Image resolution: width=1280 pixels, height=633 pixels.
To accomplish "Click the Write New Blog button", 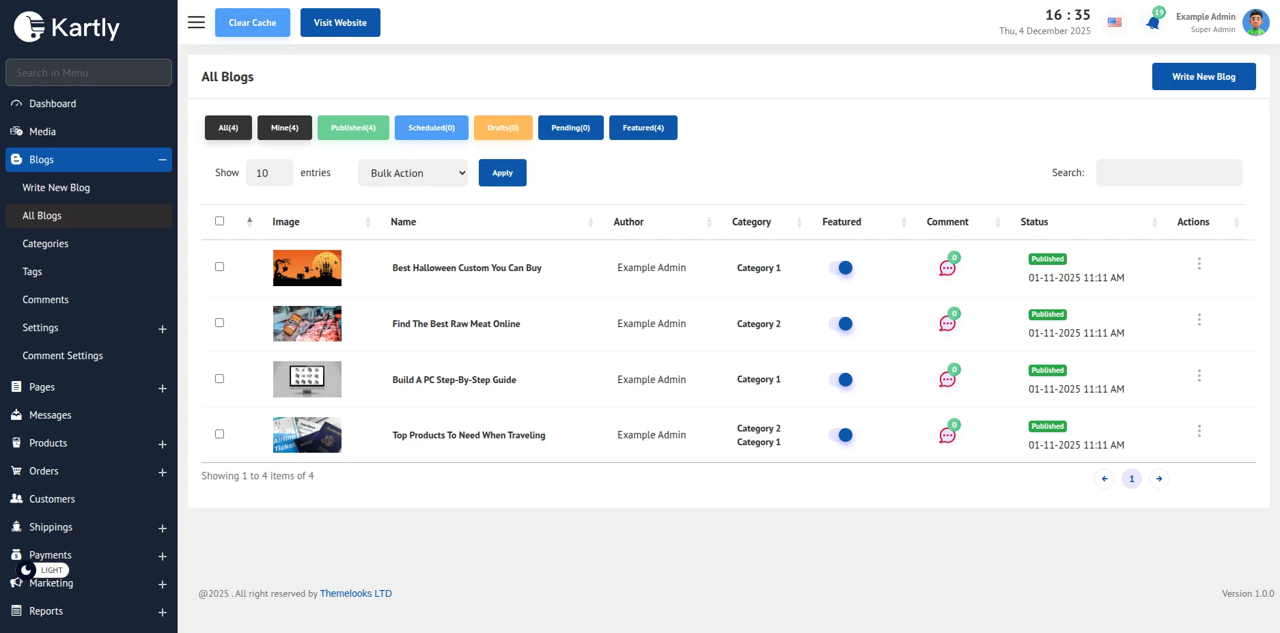I will pos(1204,76).
